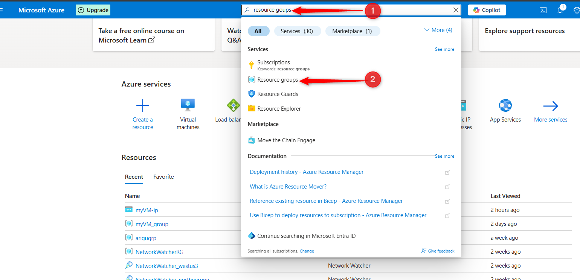The image size is (580, 280).
Task: Click the Copilot button
Action: point(487,10)
